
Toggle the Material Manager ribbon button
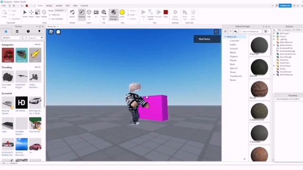tap(114, 15)
